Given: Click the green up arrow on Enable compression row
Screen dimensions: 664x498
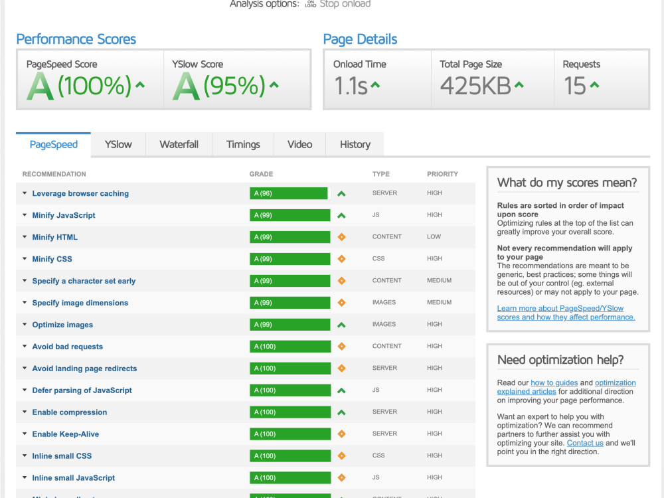Looking at the screenshot, I should 341,412.
